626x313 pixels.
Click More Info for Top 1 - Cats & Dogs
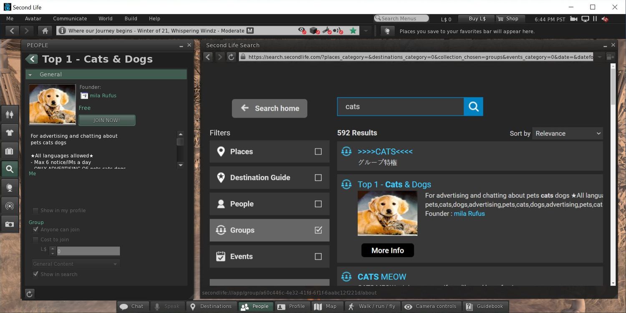388,250
